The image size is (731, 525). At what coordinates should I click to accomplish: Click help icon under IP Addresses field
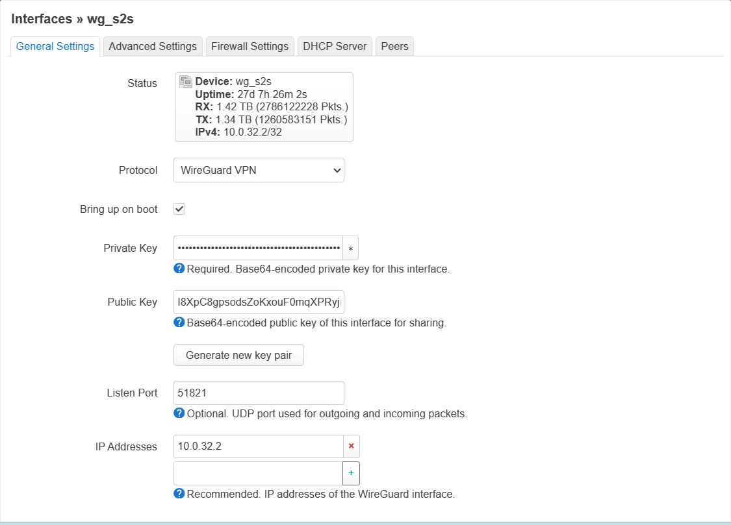pos(179,494)
